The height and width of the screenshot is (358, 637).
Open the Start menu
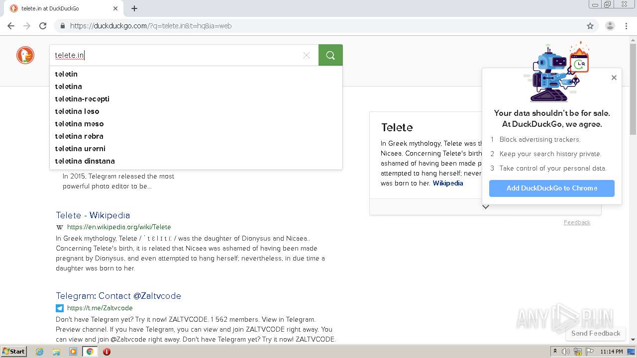(13, 352)
